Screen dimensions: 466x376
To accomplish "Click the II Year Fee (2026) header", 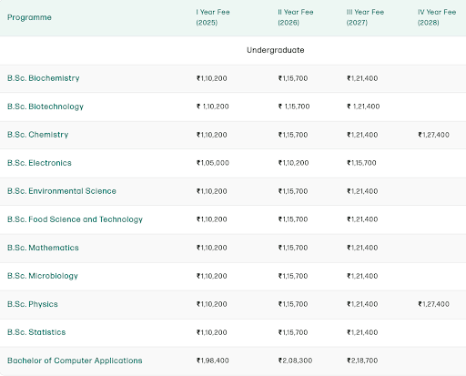I will pos(296,17).
